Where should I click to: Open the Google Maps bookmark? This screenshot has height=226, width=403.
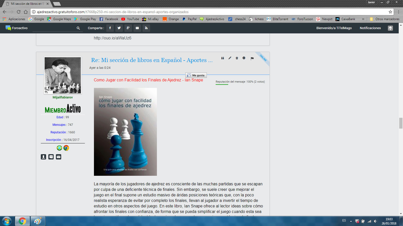pyautogui.click(x=59, y=19)
